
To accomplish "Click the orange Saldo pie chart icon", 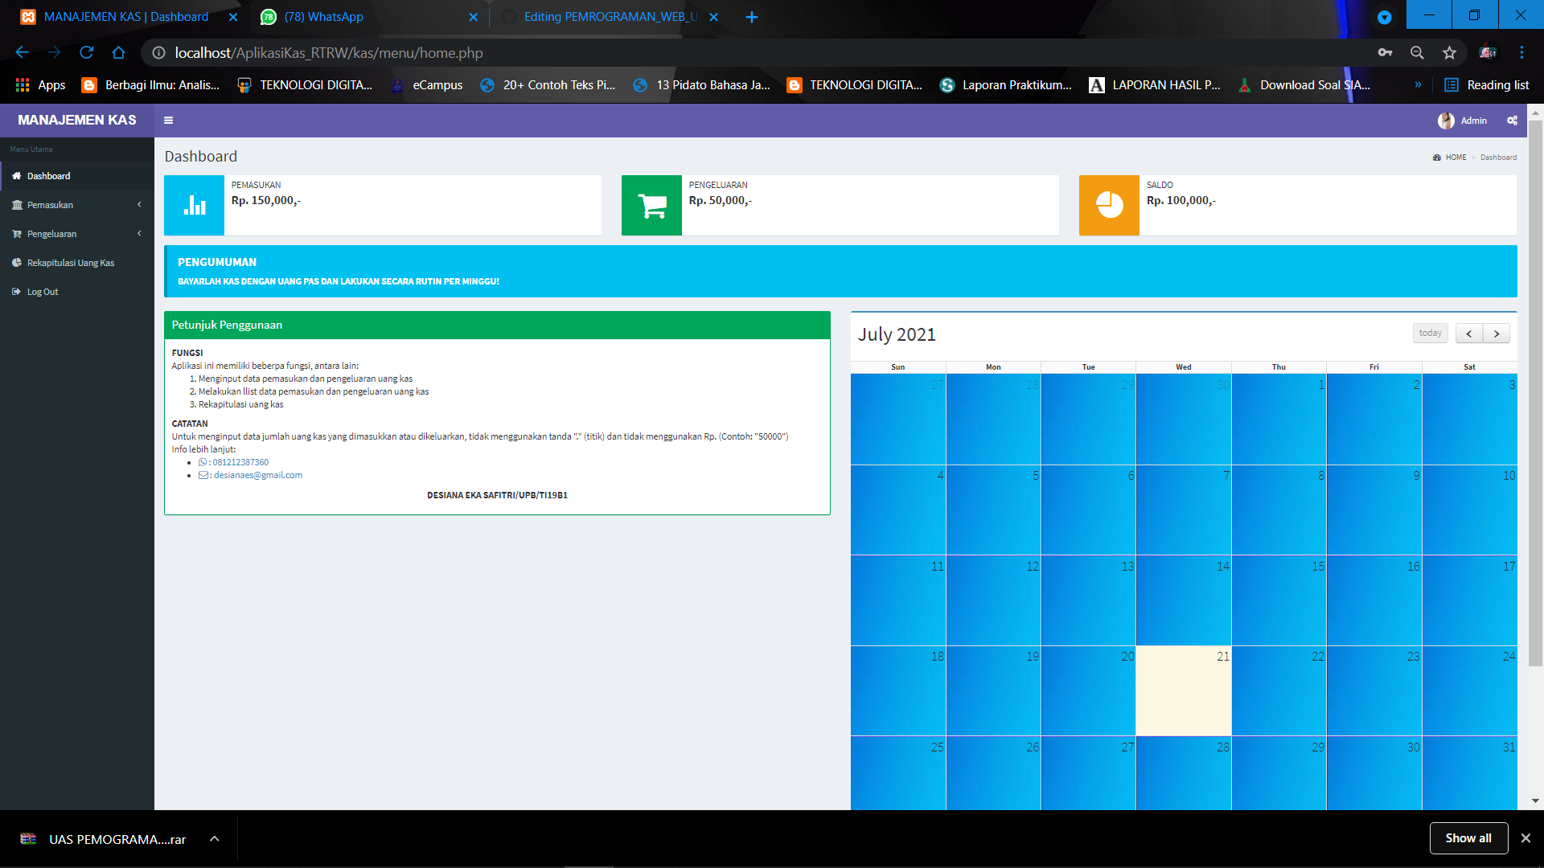I will 1109,206.
